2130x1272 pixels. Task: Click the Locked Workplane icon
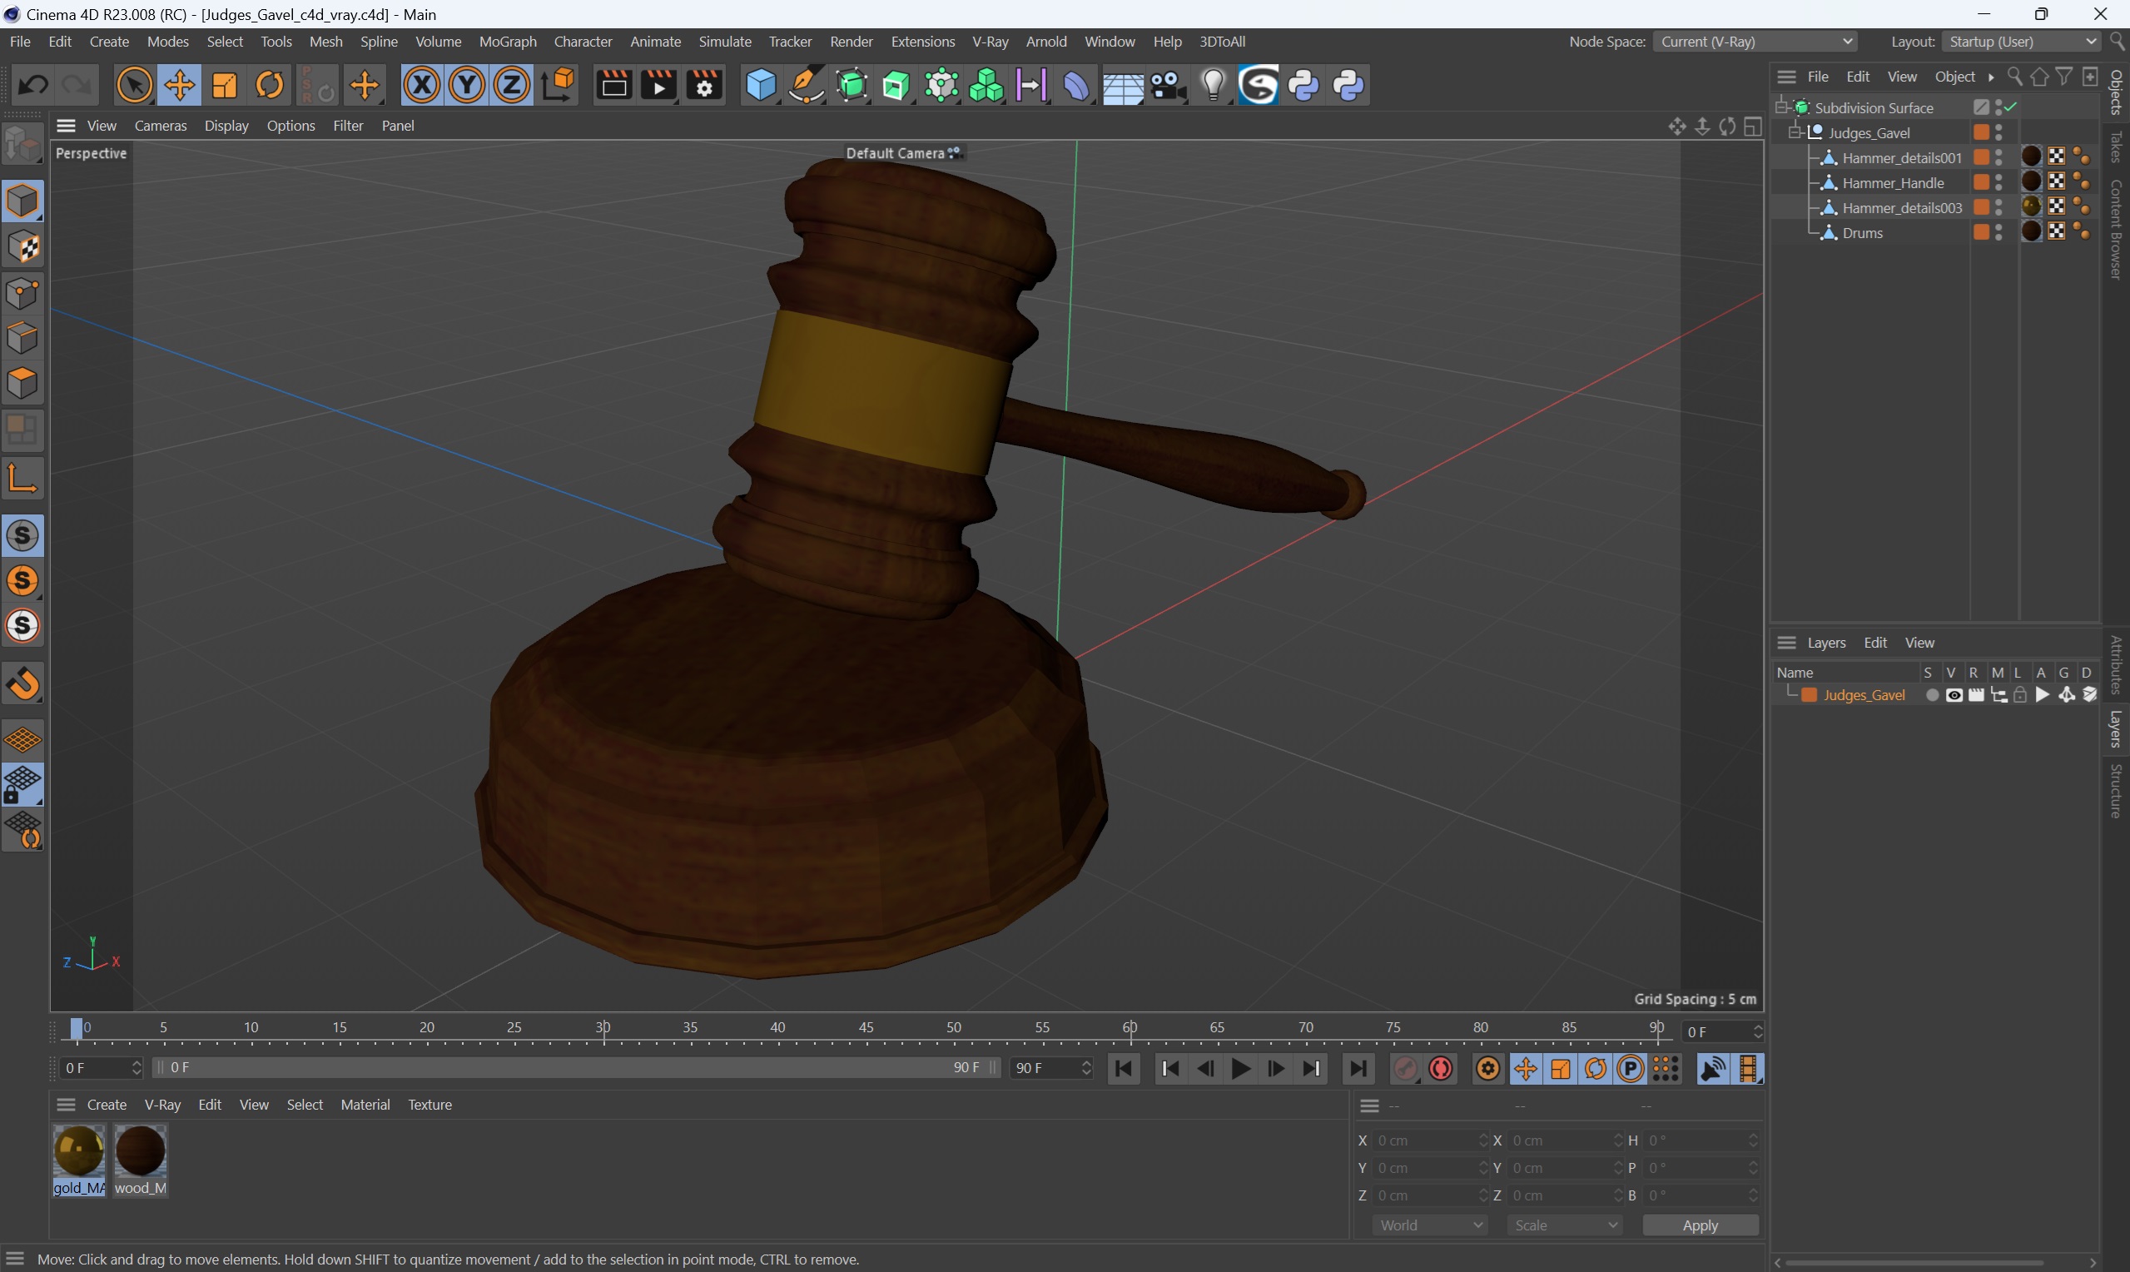click(x=22, y=785)
